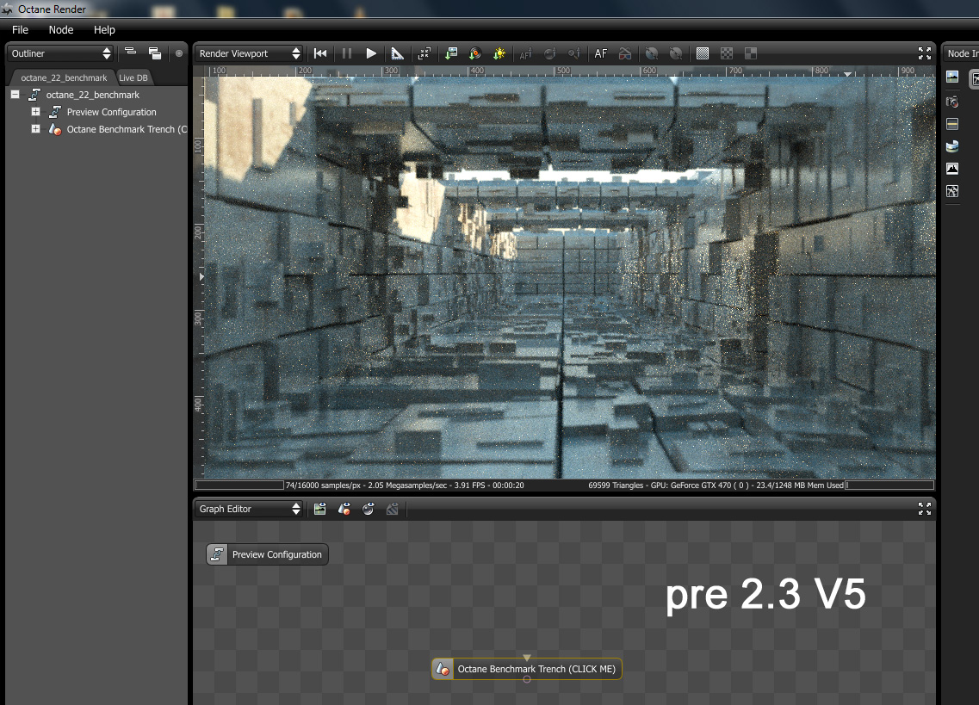Open the Outliner panel type dropdown

pyautogui.click(x=60, y=53)
